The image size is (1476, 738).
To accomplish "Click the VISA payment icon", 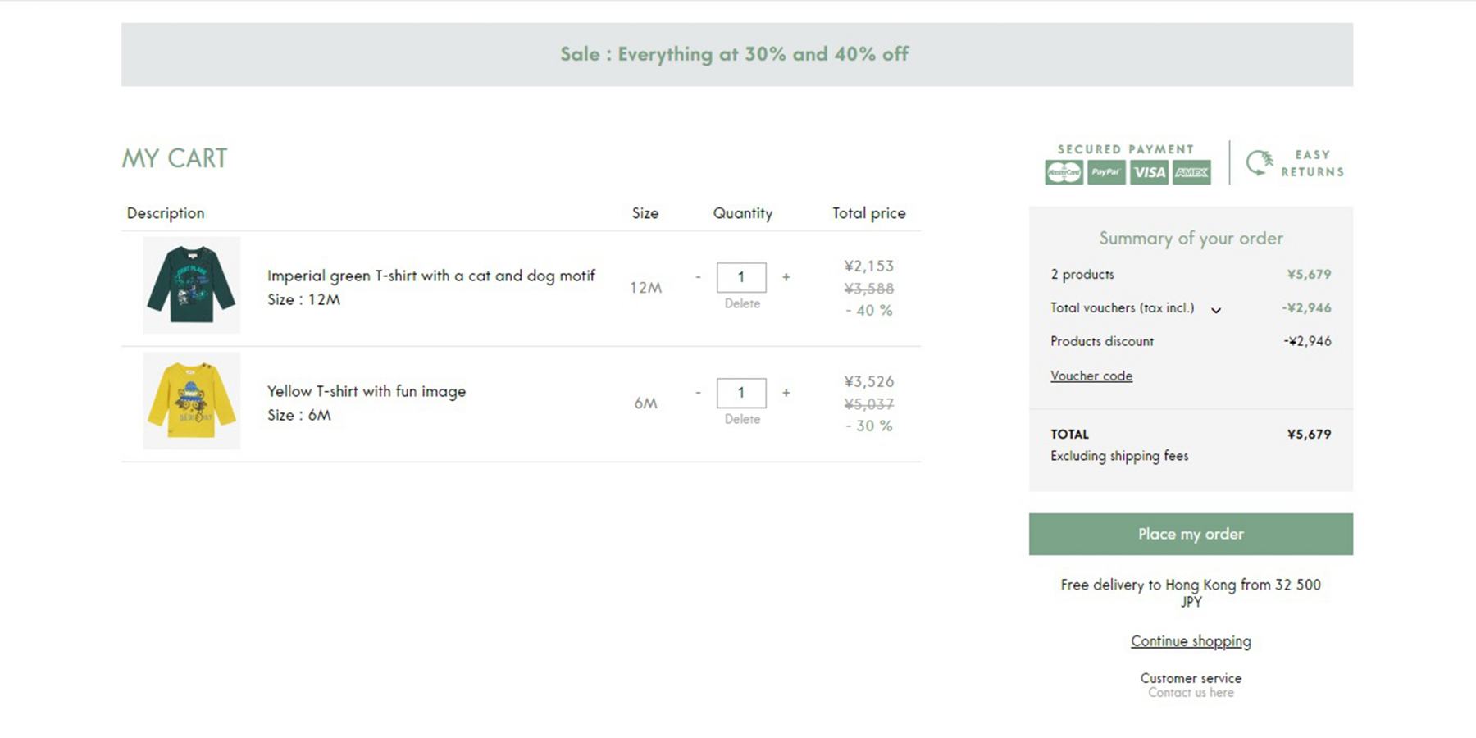I will click(1149, 172).
